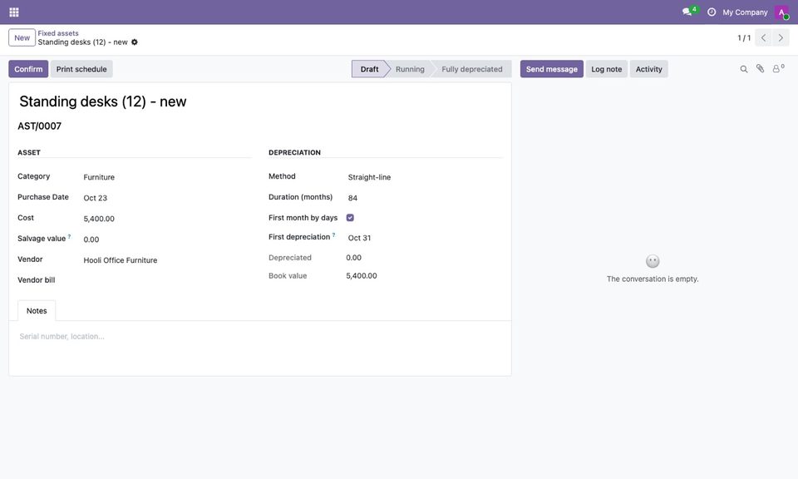798x479 pixels.
Task: Open the activities clock icon
Action: (x=712, y=12)
